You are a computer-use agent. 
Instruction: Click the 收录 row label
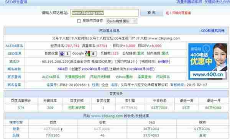coord(16,129)
